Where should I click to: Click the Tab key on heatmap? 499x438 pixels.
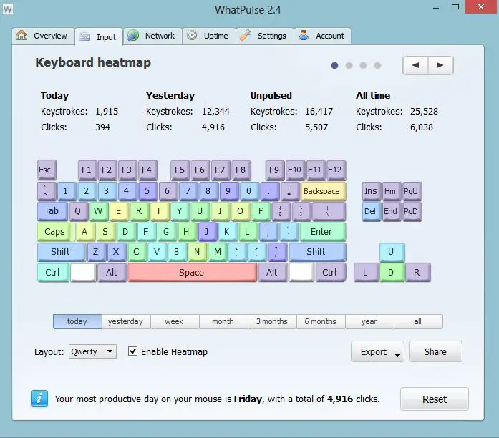click(52, 211)
